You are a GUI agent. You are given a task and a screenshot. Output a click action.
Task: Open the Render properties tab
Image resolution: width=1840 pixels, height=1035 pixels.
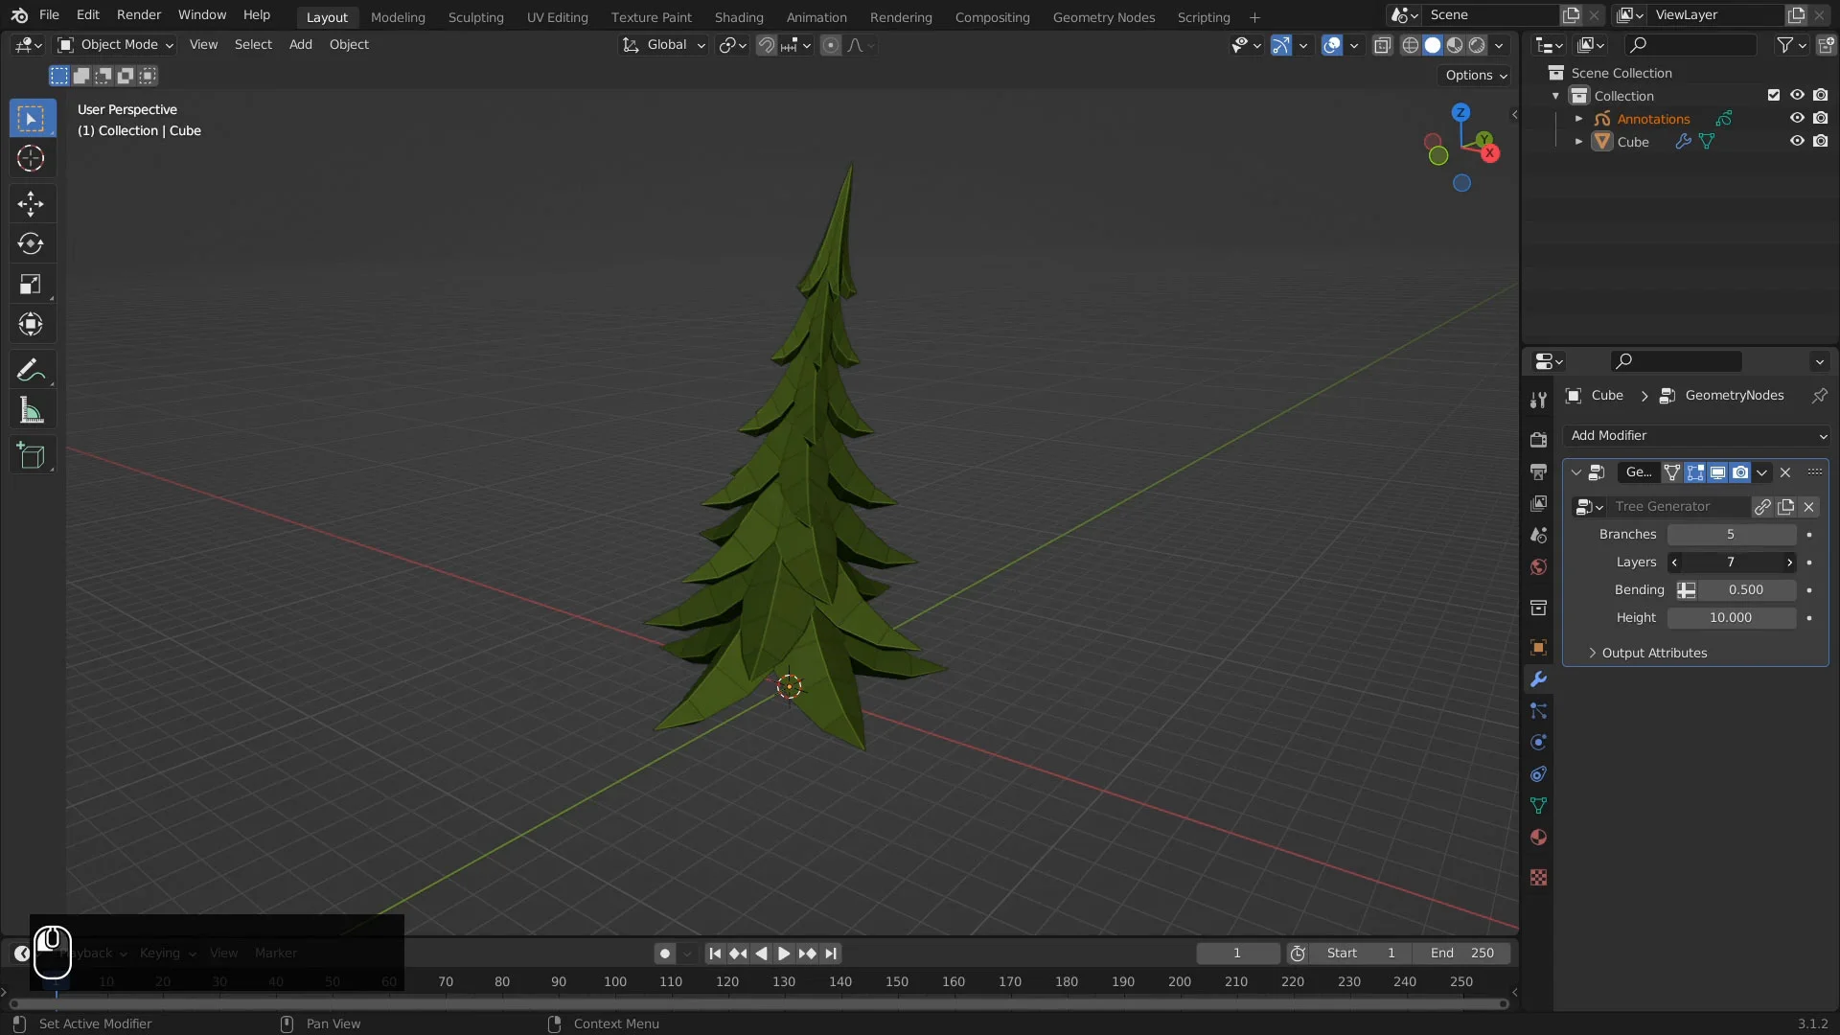(1538, 440)
